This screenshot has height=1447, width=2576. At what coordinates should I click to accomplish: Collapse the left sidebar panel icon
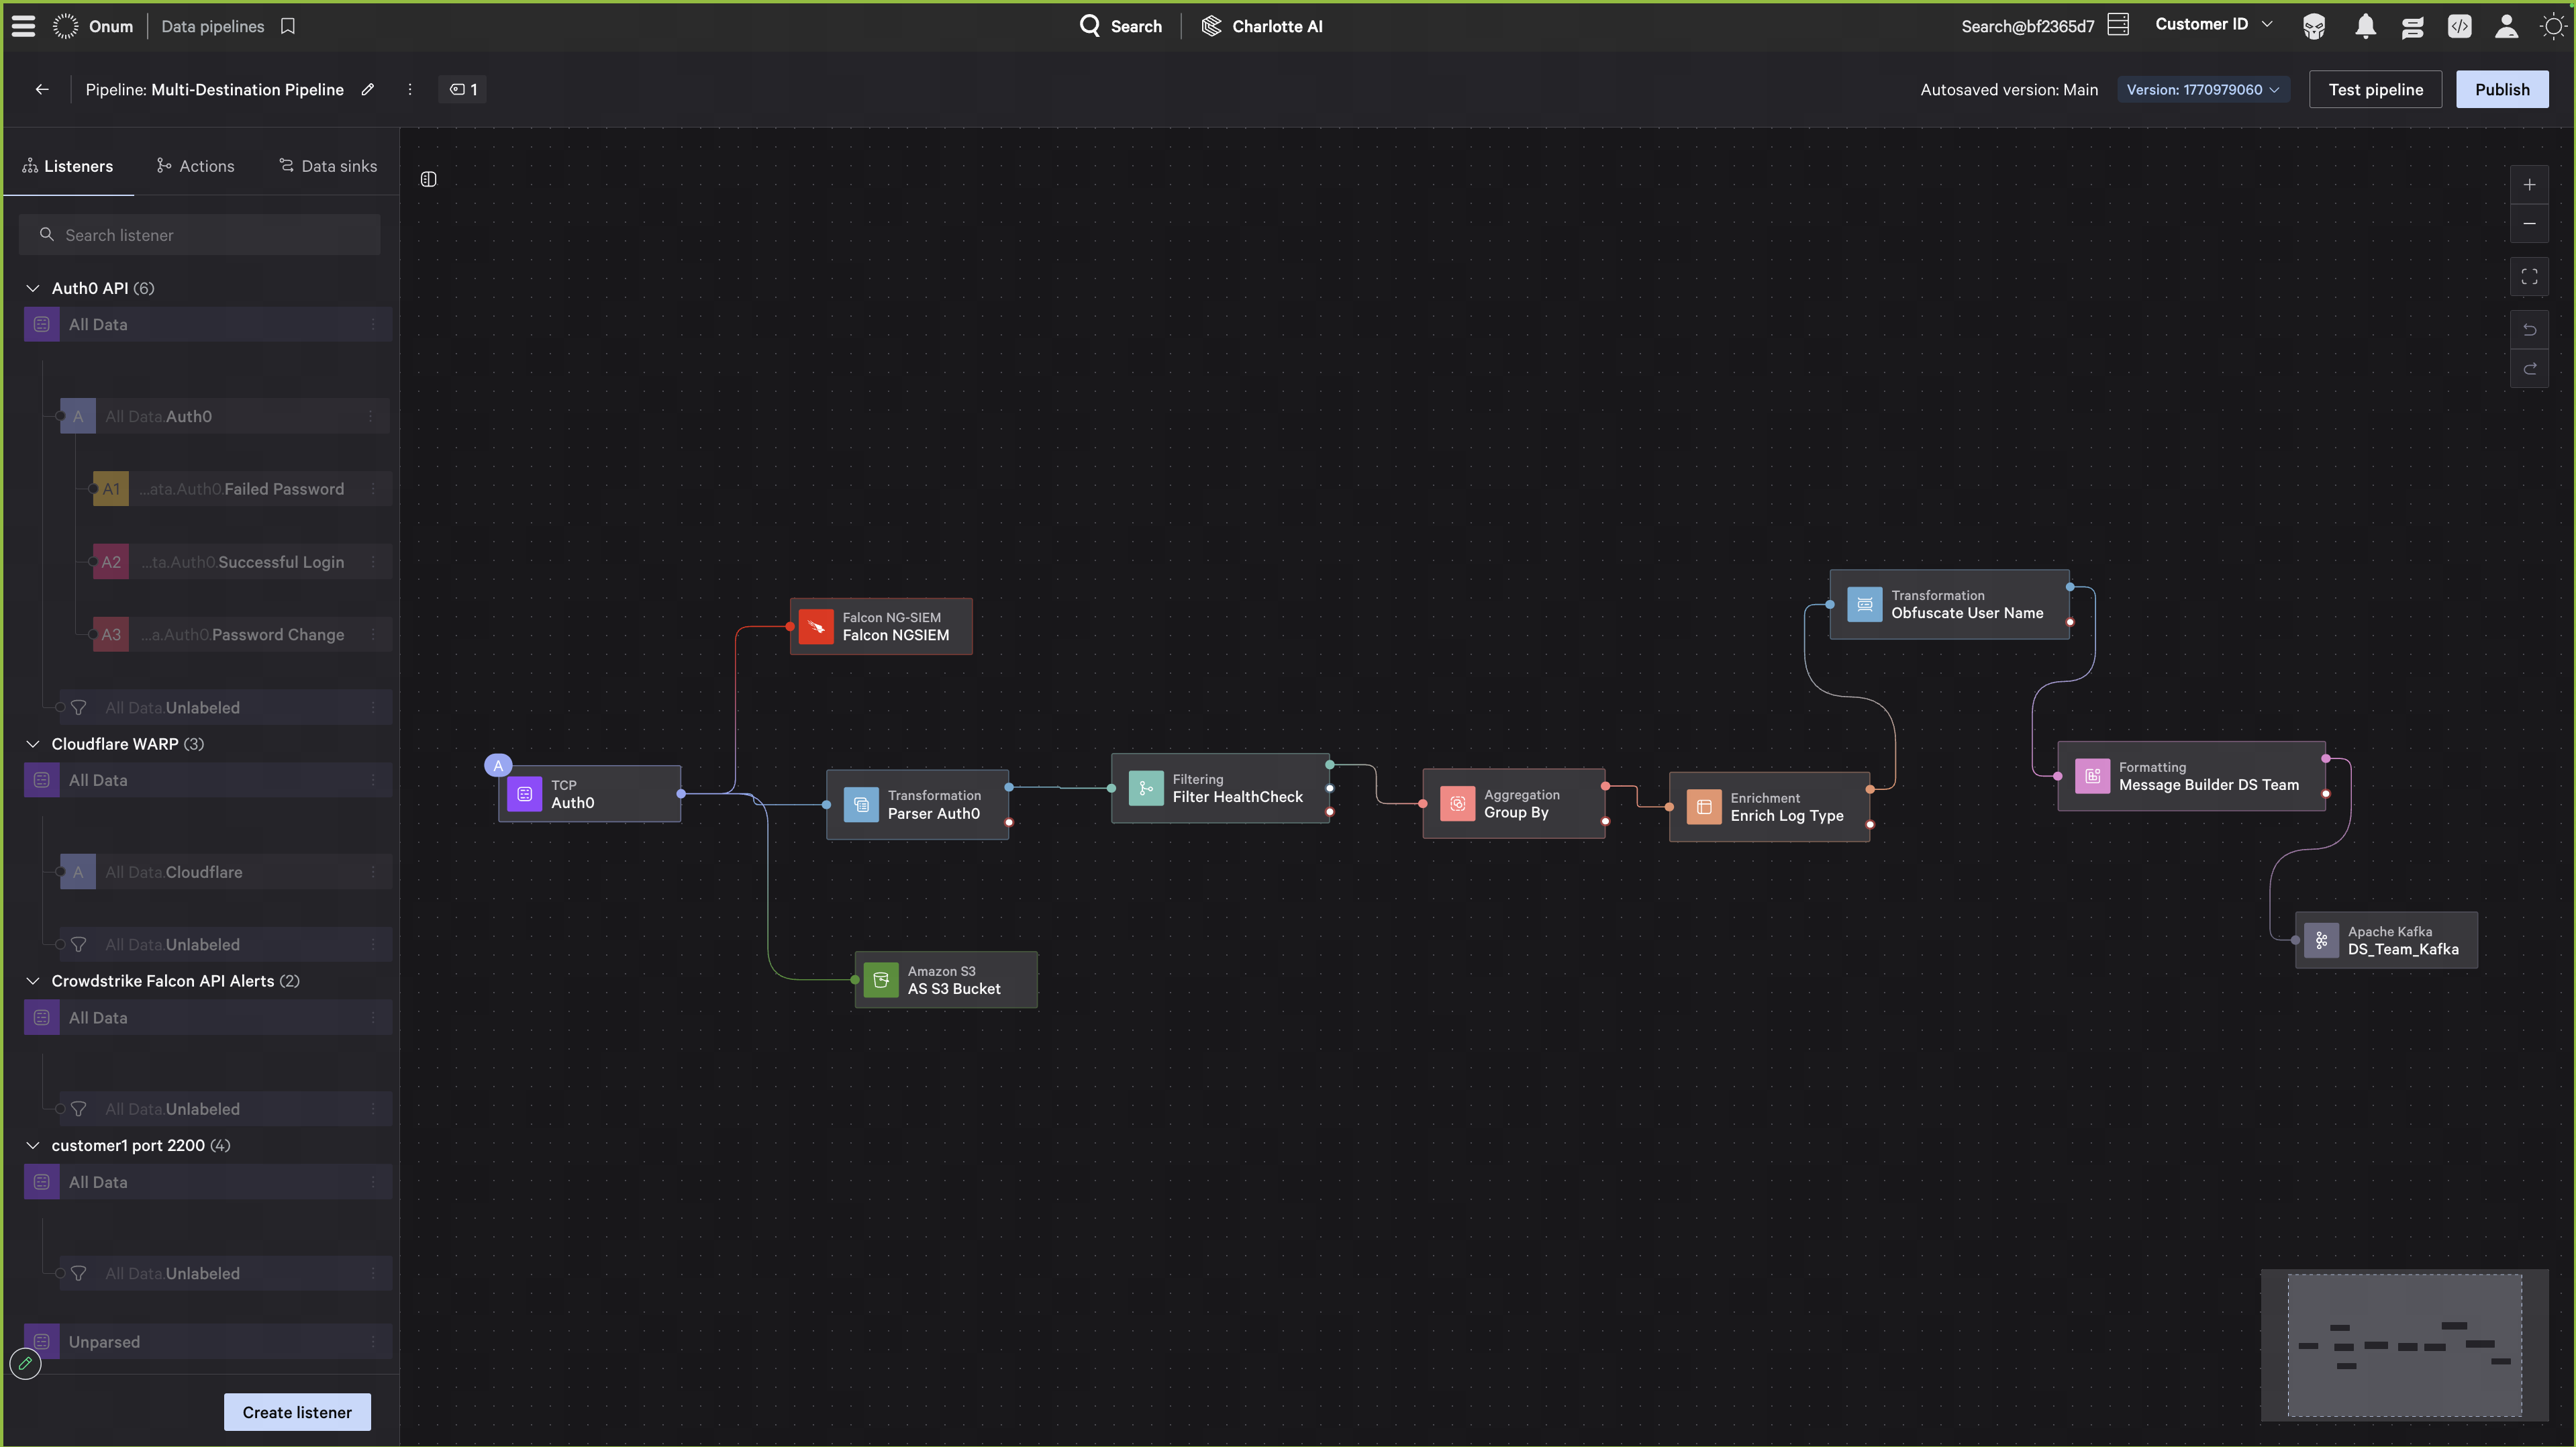click(428, 179)
